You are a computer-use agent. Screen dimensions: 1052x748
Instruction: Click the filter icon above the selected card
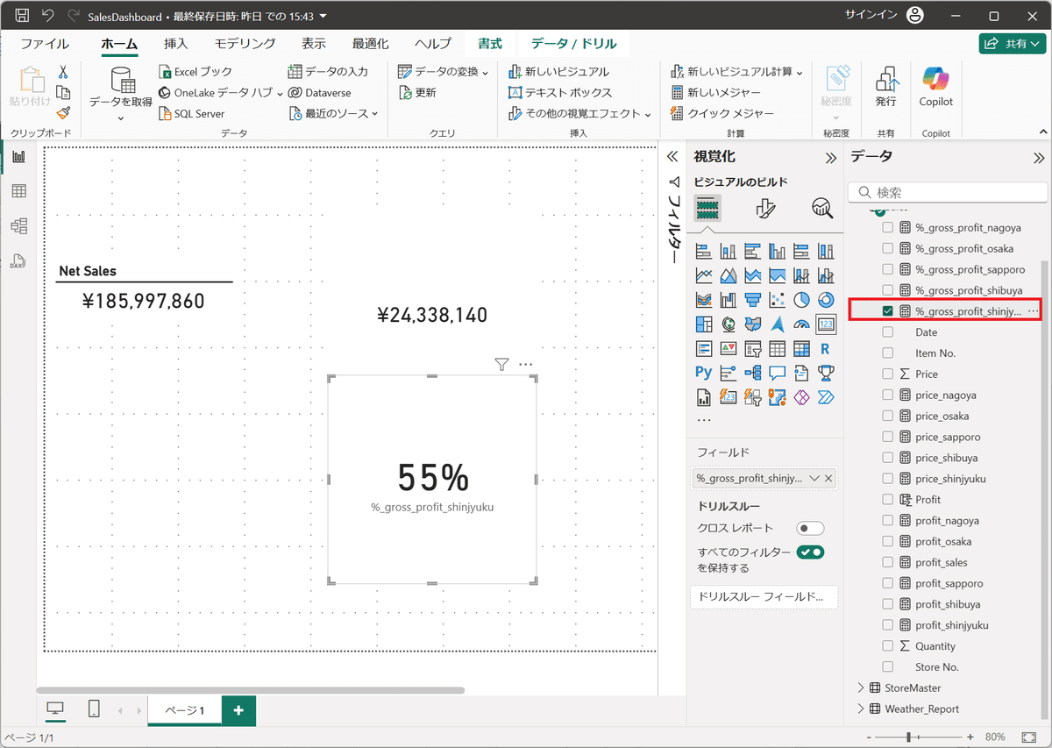(501, 364)
